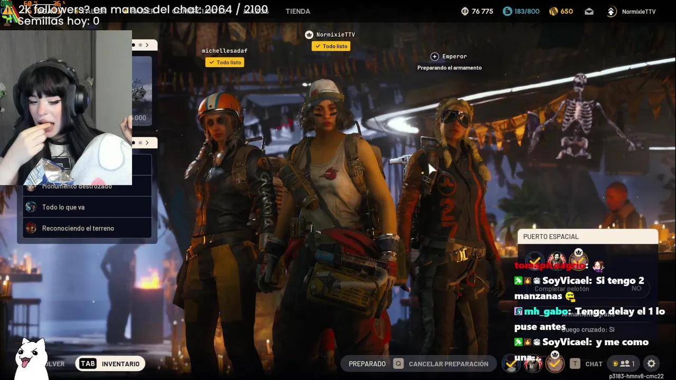The image size is (676, 380).
Task: Click CANCELAR PREPARACIÓN
Action: 448,364
